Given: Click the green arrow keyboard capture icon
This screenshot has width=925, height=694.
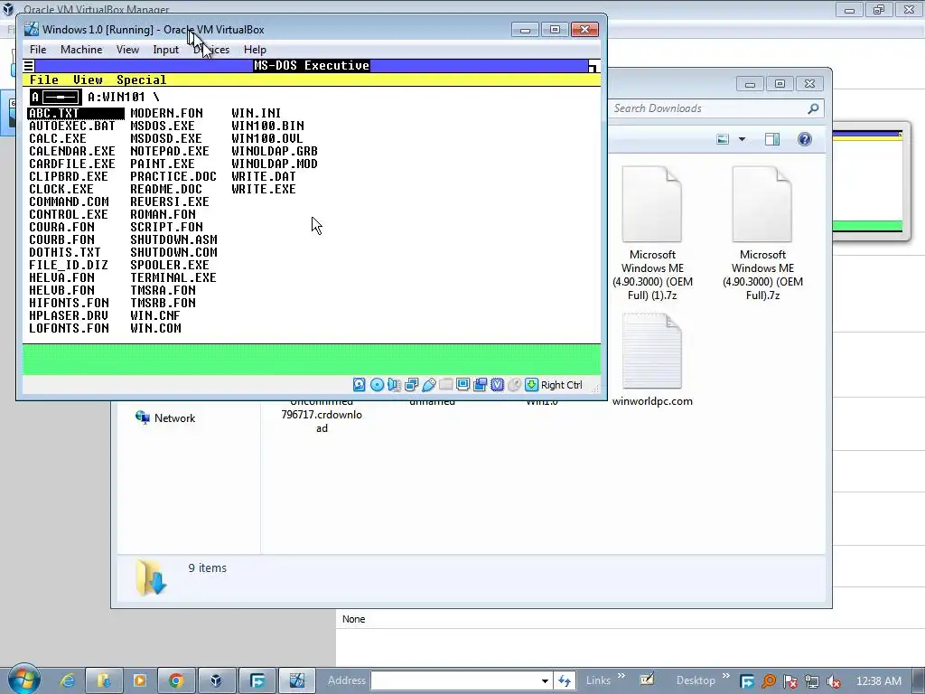Looking at the screenshot, I should pyautogui.click(x=531, y=385).
